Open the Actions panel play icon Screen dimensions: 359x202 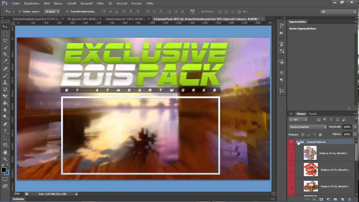(x=282, y=33)
